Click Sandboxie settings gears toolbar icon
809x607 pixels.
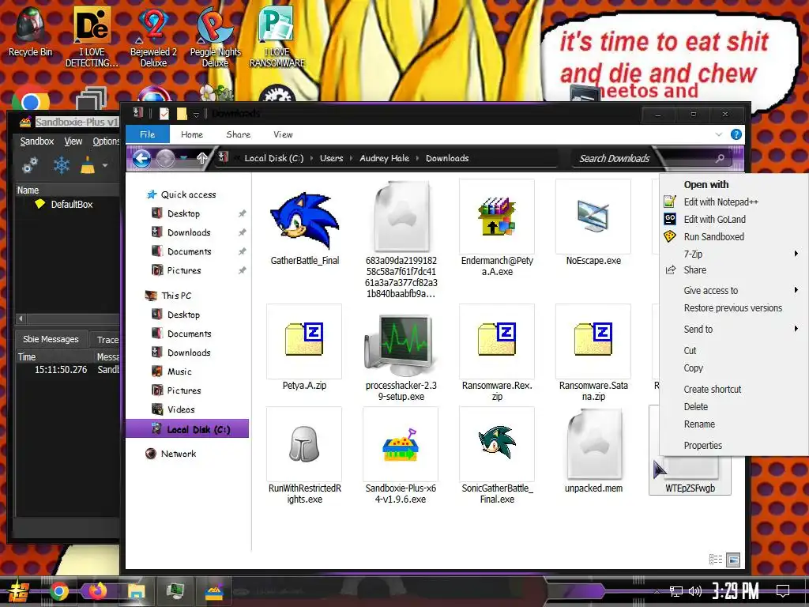tap(29, 166)
